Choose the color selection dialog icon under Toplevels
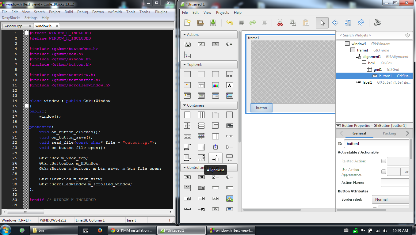 coord(216,85)
